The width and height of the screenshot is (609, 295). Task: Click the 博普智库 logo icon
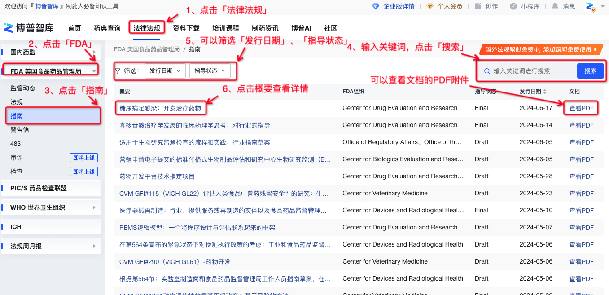pyautogui.click(x=9, y=28)
